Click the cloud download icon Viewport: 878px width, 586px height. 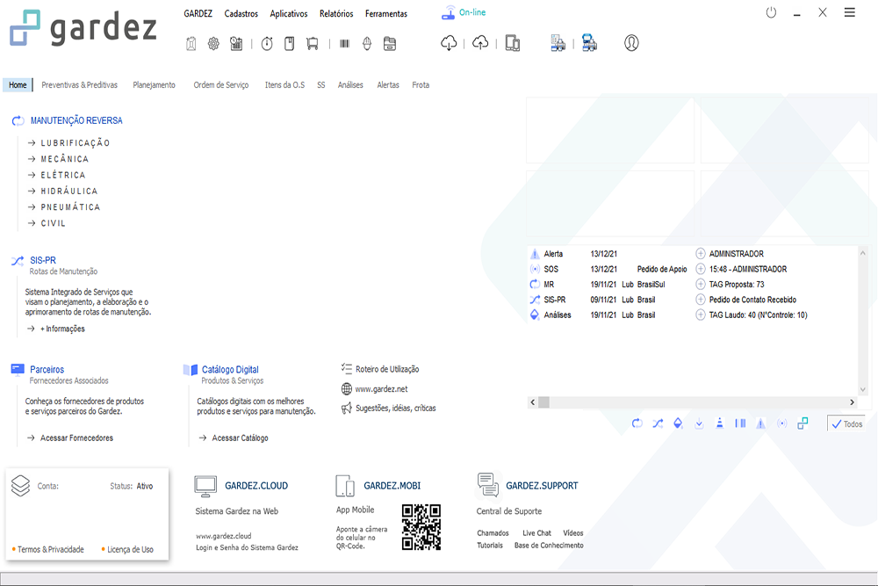pyautogui.click(x=449, y=42)
